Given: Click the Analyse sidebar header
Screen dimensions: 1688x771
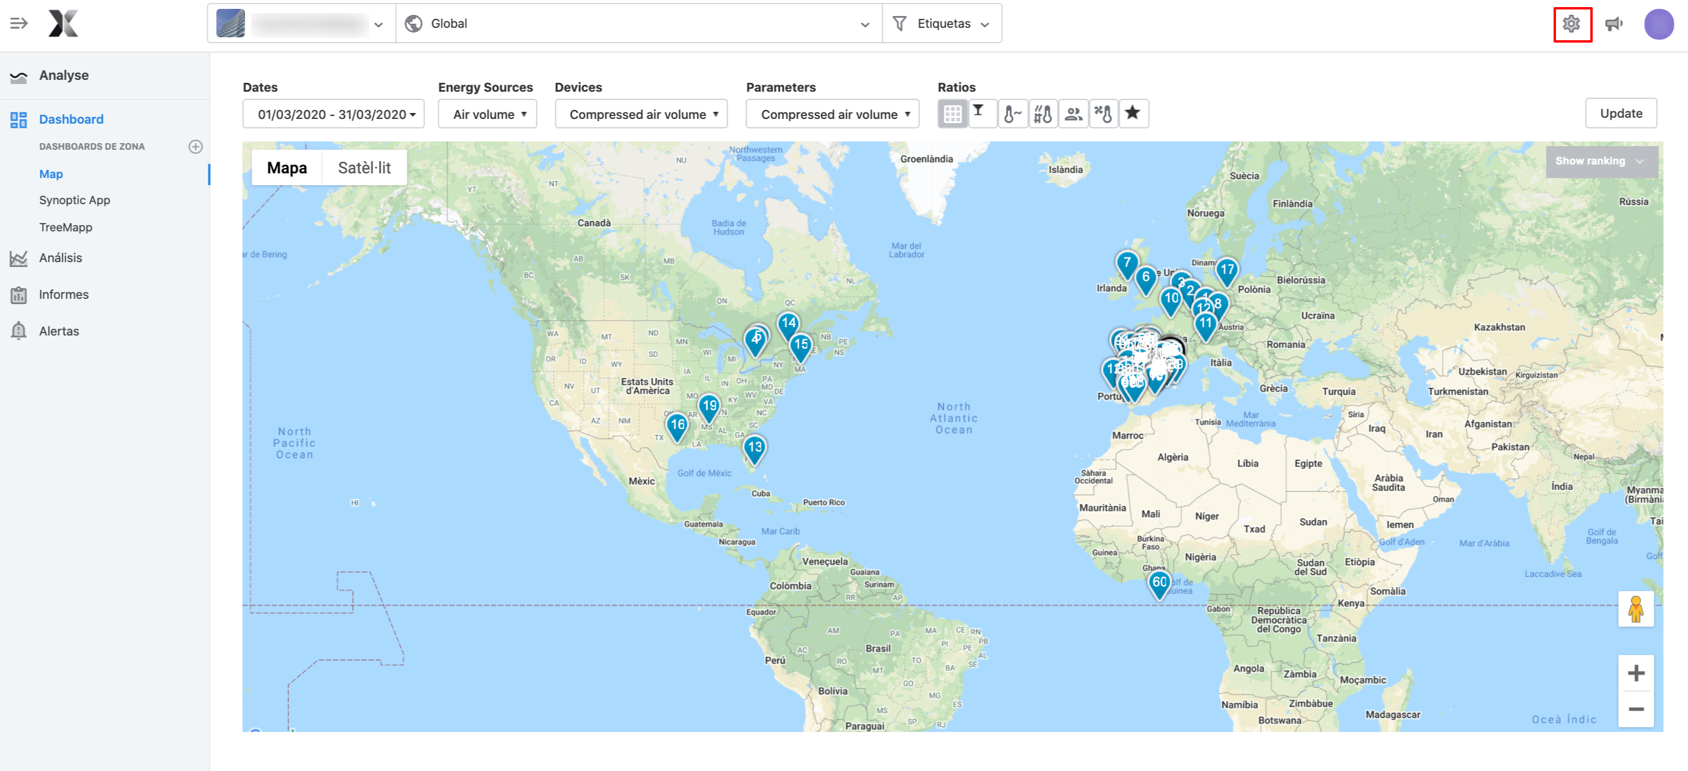Looking at the screenshot, I should [x=63, y=76].
